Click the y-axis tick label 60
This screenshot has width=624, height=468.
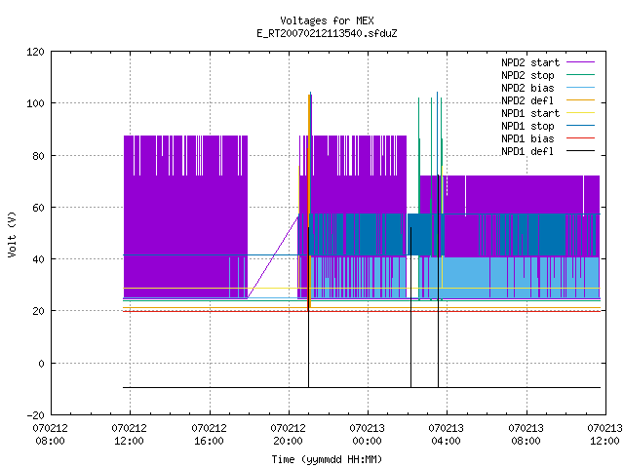(x=39, y=208)
